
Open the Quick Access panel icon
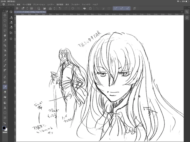(x=11, y=12)
